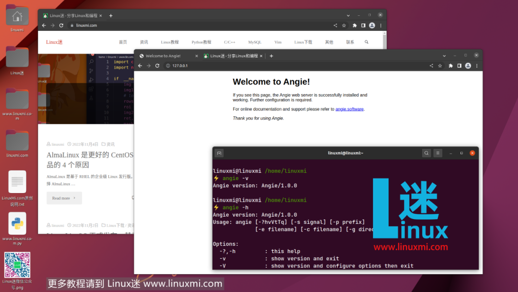Open Linux教程 navigation item
Image resolution: width=518 pixels, height=292 pixels.
coord(170,42)
